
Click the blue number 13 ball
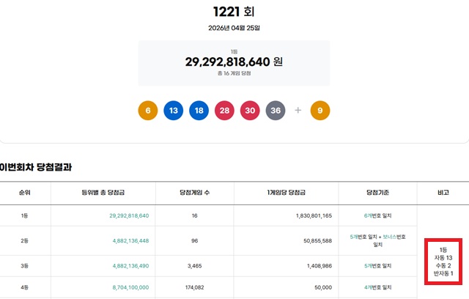(x=174, y=111)
